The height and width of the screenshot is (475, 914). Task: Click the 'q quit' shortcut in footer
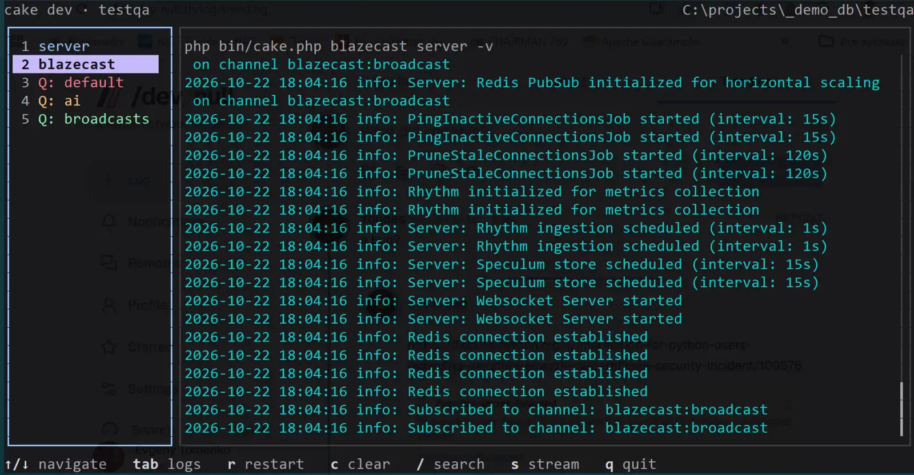(x=631, y=464)
